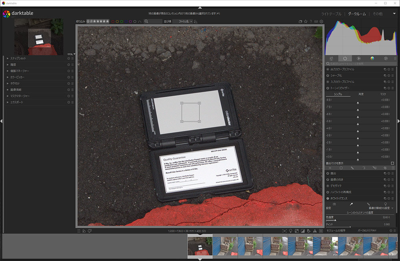Reset the 露出 module parameters

(389, 173)
